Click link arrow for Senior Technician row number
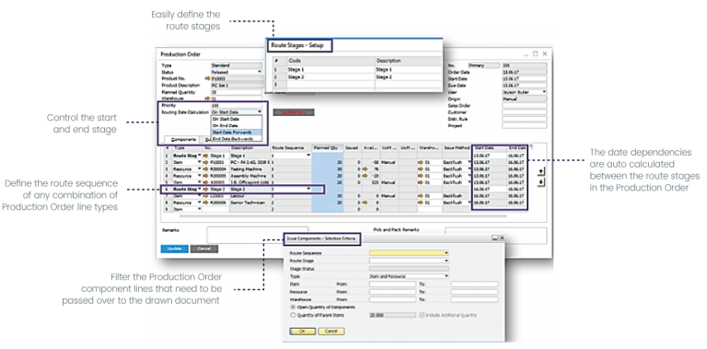This screenshot has height=349, width=707. 205,203
